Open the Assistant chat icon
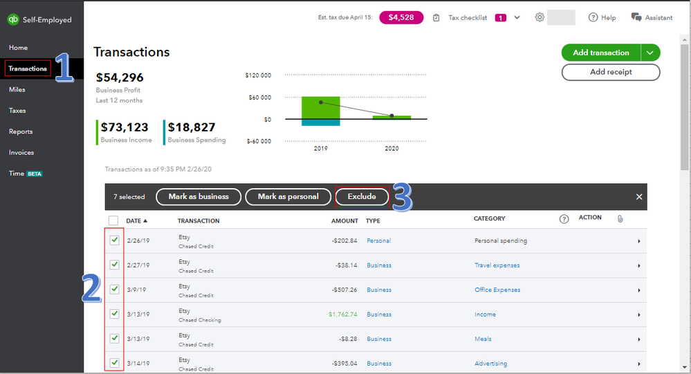The height and width of the screenshot is (374, 691). [x=636, y=17]
